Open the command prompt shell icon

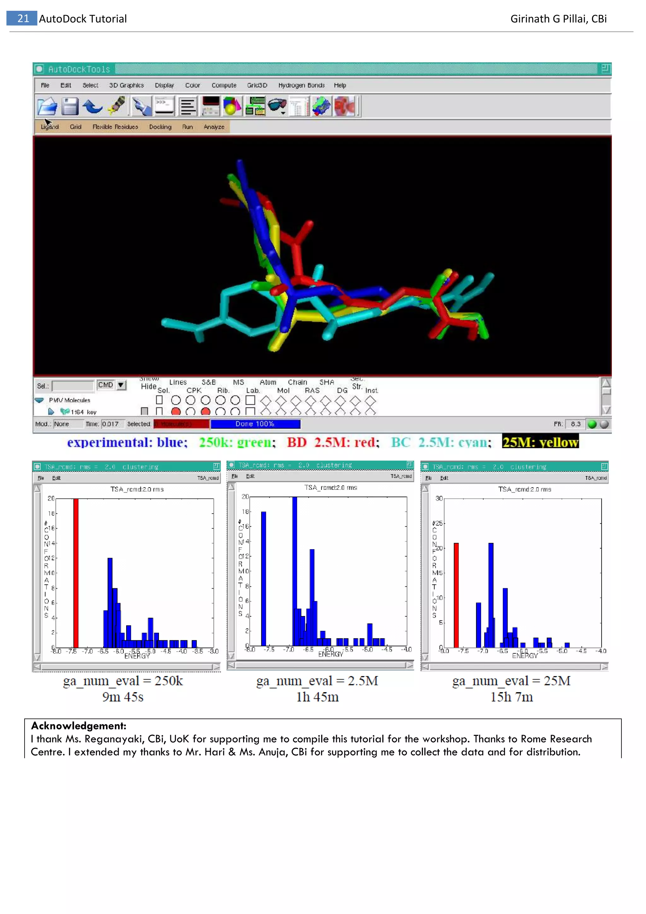164,106
